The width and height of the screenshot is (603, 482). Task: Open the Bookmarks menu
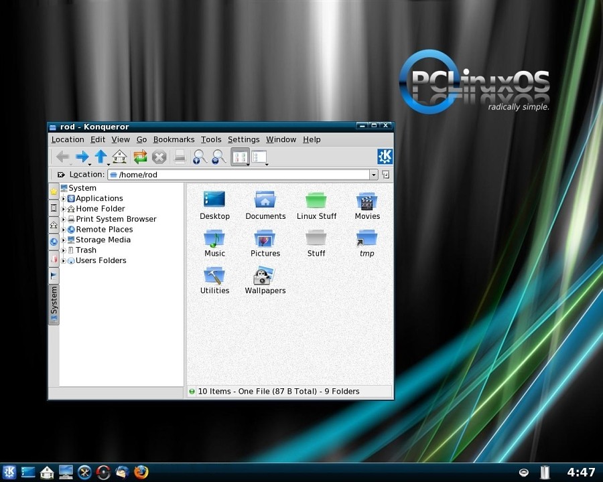(174, 139)
